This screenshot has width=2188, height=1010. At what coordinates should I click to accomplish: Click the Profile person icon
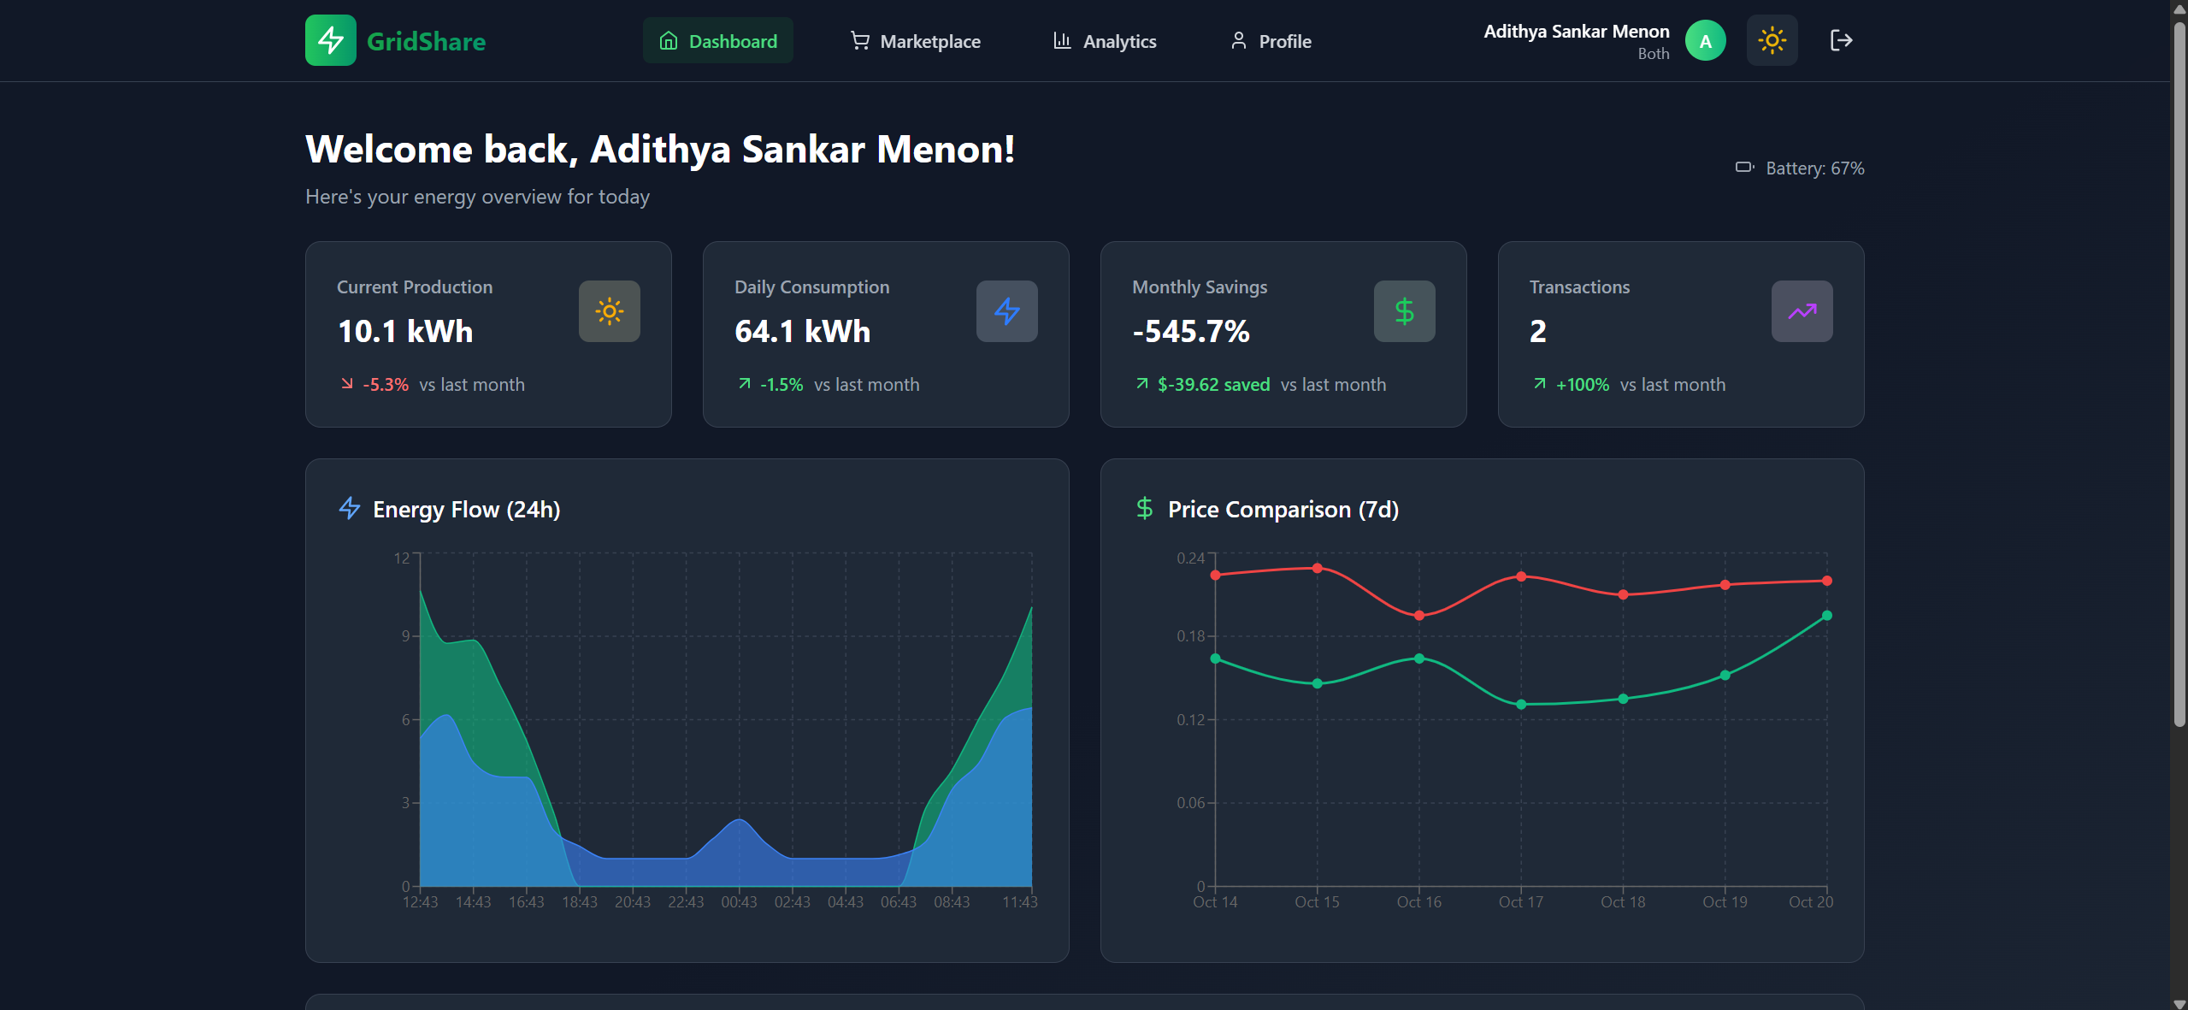pos(1238,40)
